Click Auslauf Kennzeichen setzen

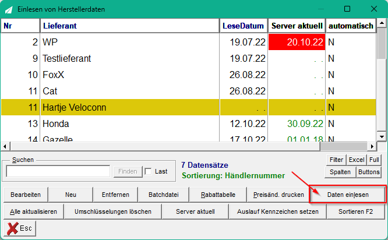click(278, 211)
